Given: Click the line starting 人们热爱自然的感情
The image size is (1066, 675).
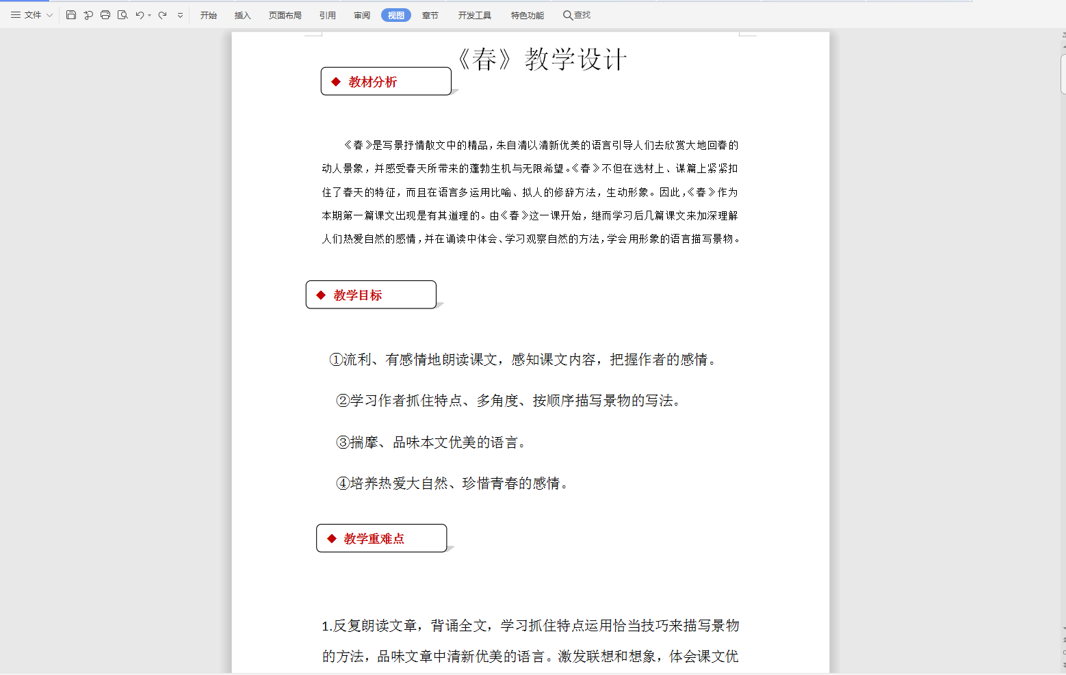Looking at the screenshot, I should [532, 239].
